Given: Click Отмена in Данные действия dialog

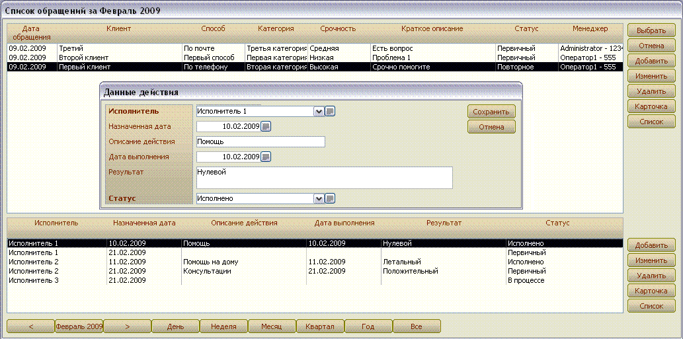Looking at the screenshot, I should pos(491,127).
